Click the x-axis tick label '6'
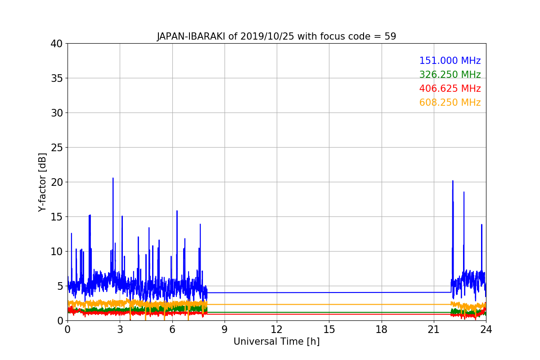The width and height of the screenshot is (540, 360). pyautogui.click(x=172, y=329)
